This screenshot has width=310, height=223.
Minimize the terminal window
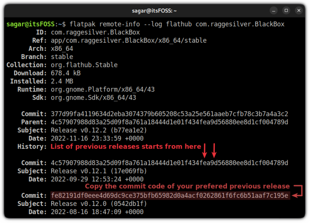pos(274,10)
